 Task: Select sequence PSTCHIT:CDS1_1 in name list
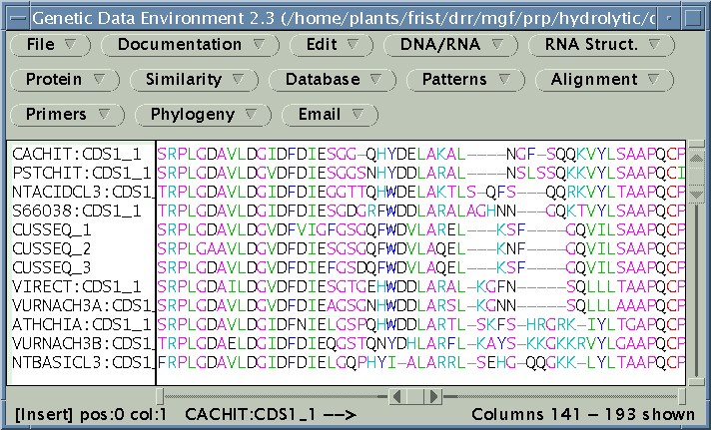(x=82, y=173)
